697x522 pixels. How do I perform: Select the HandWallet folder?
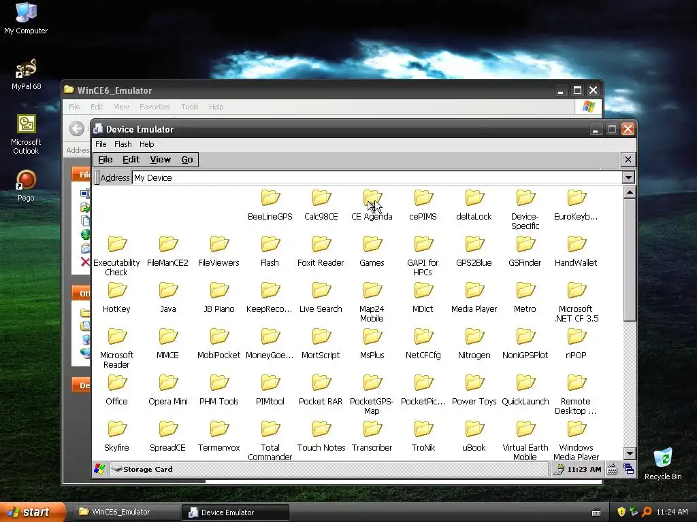pyautogui.click(x=576, y=251)
